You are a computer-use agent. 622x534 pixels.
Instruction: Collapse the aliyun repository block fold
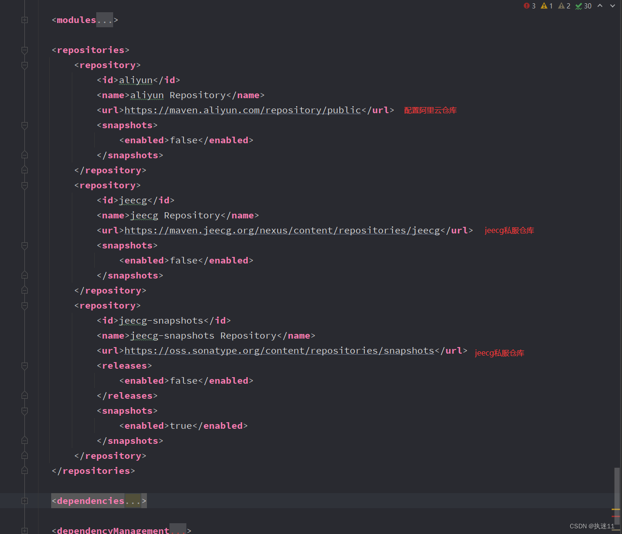(x=24, y=65)
